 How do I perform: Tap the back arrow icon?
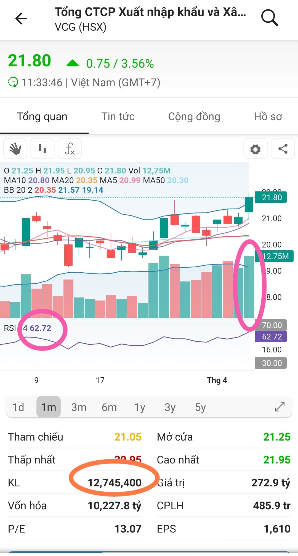21,19
